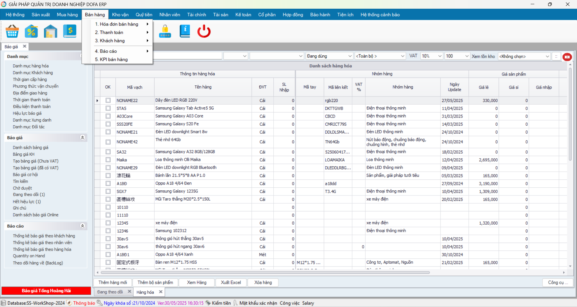The height and width of the screenshot is (307, 577).
Task: Select the checkbox on the Maika row
Action: 108,160
